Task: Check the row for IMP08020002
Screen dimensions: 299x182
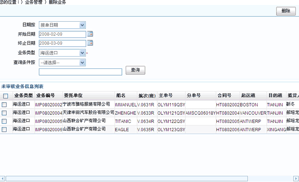Action: tap(4, 105)
